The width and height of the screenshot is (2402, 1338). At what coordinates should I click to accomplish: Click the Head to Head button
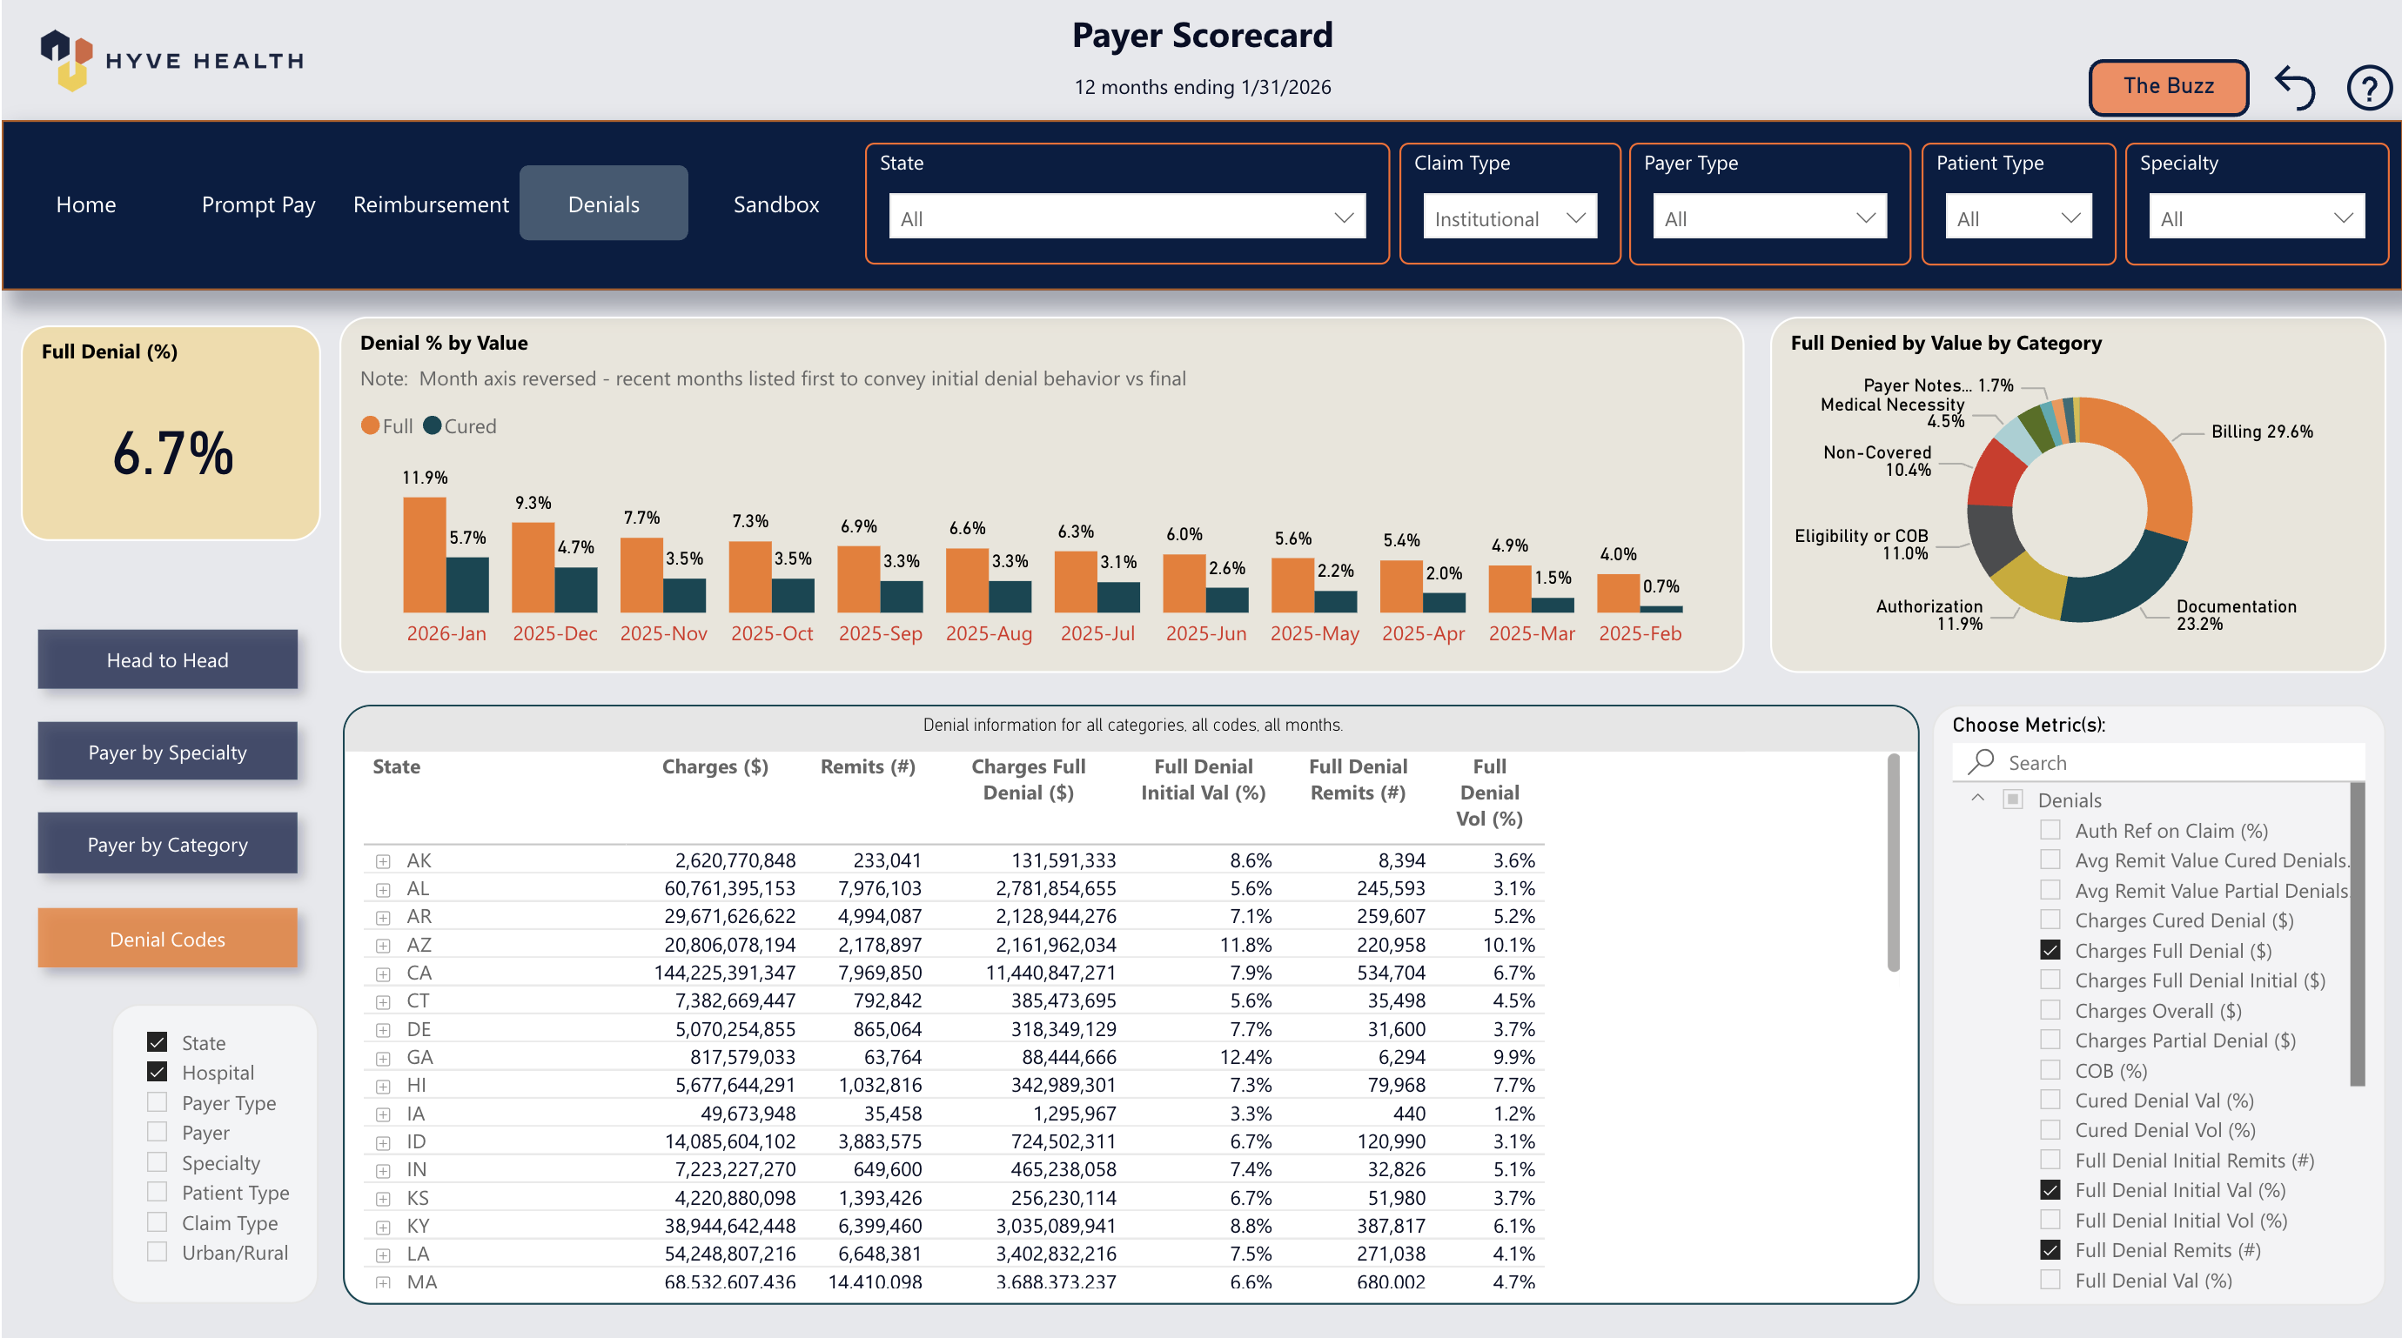tap(168, 659)
